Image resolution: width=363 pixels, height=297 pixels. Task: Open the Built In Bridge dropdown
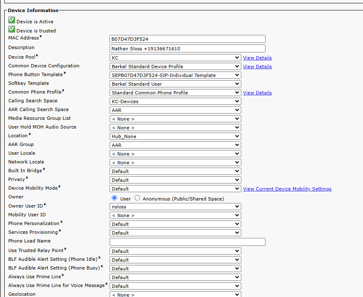[175, 171]
